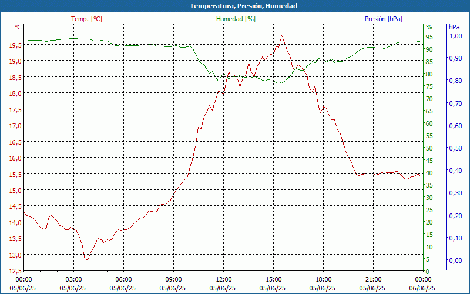This screenshot has width=470, height=294.
Task: Click the 25 tick on the green humidity axis
Action: [x=429, y=211]
